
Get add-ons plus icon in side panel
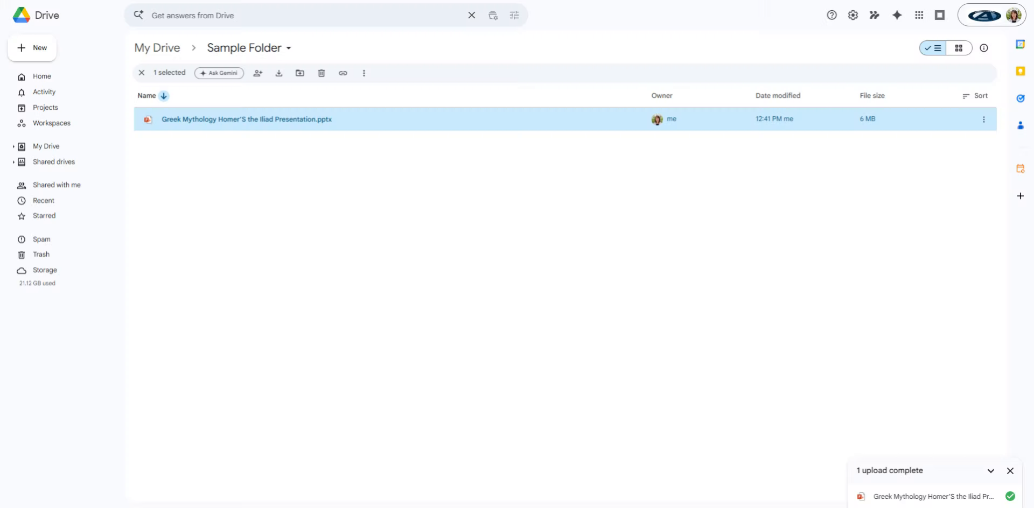point(1020,196)
